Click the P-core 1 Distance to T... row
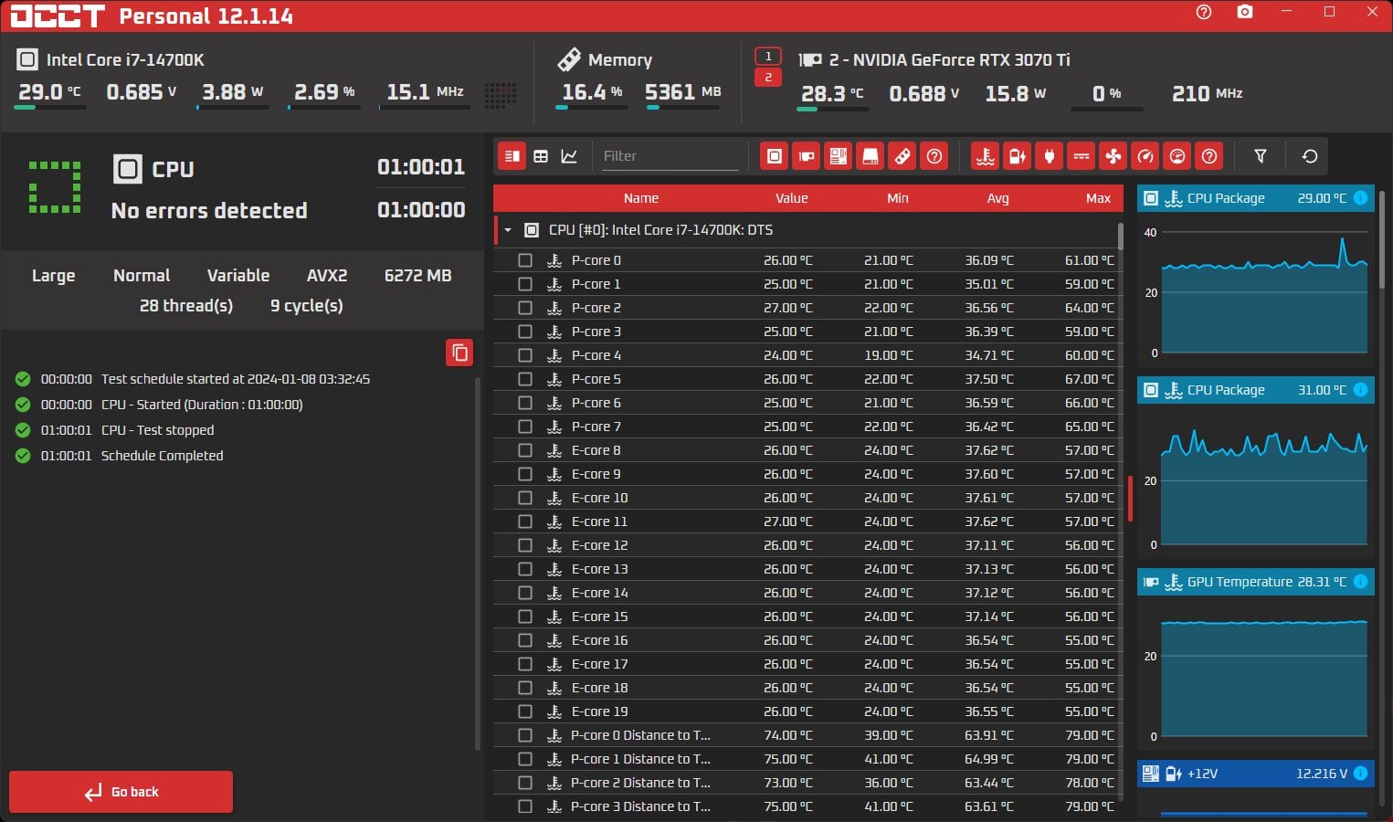This screenshot has height=822, width=1393. point(807,759)
